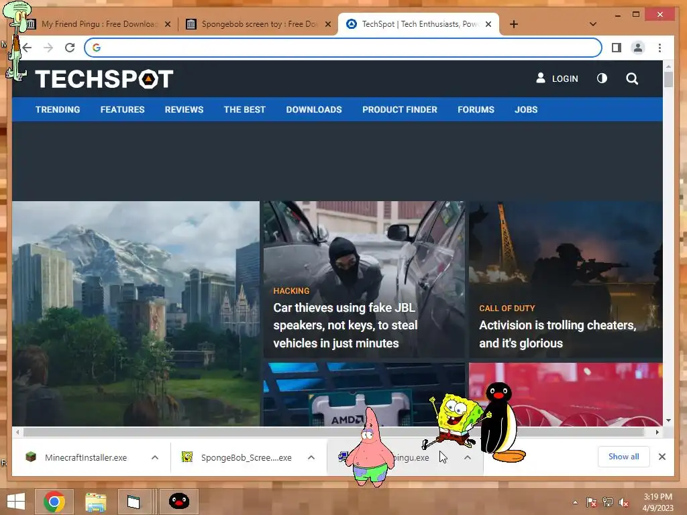Click the vertical scrollbar down arrow
This screenshot has width=687, height=515.
(668, 420)
